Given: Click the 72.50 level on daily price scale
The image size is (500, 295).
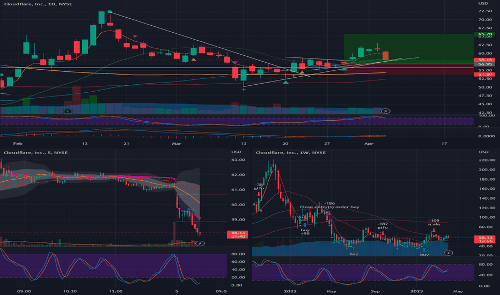Looking at the screenshot, I should (x=484, y=11).
